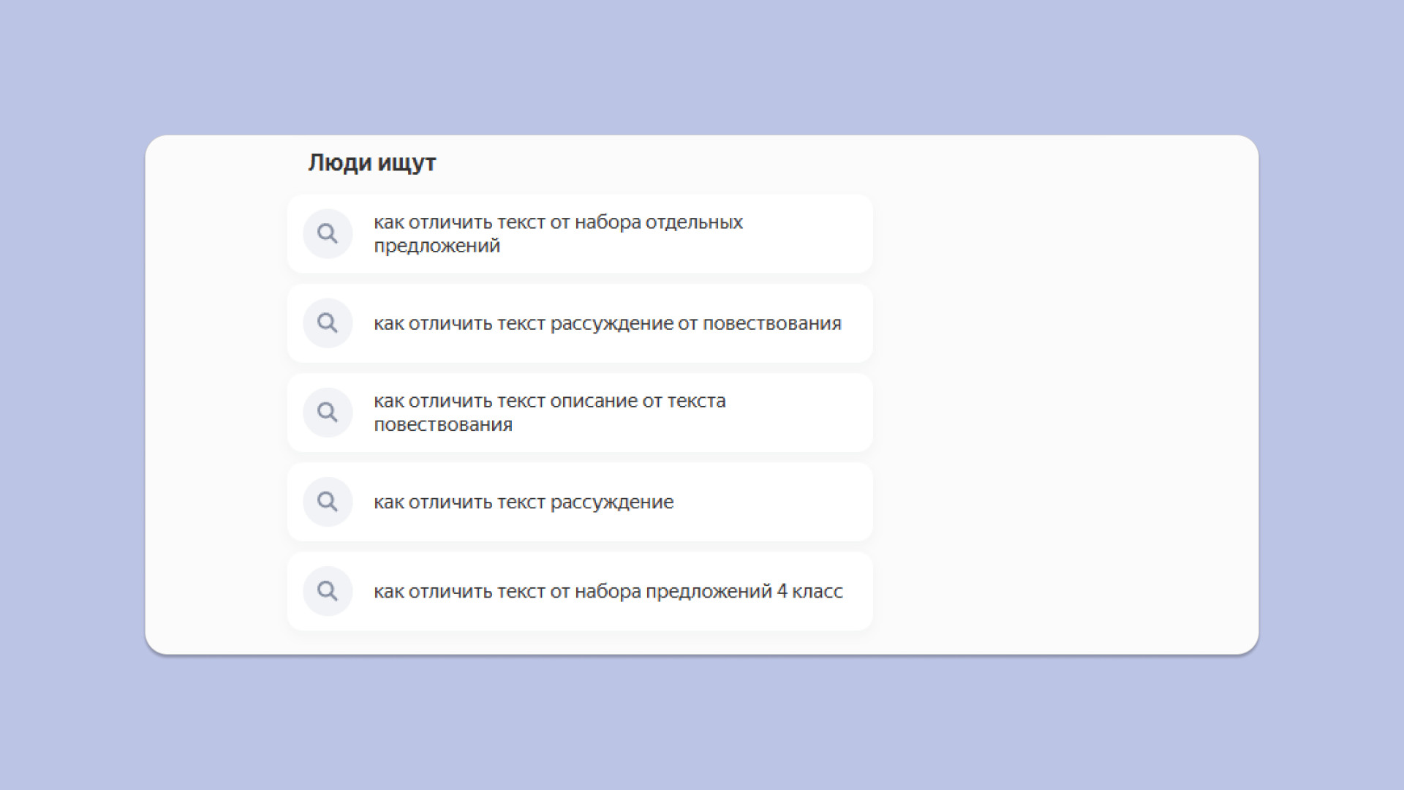
Task: Click search icon beside 'описание от текста повествования'
Action: [328, 413]
